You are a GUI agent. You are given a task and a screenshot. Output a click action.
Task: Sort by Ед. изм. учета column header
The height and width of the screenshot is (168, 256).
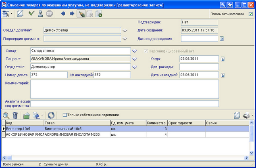click(x=128, y=123)
